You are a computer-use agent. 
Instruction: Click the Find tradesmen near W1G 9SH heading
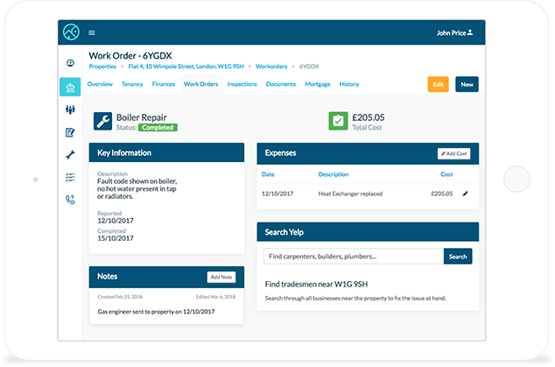tap(316, 284)
